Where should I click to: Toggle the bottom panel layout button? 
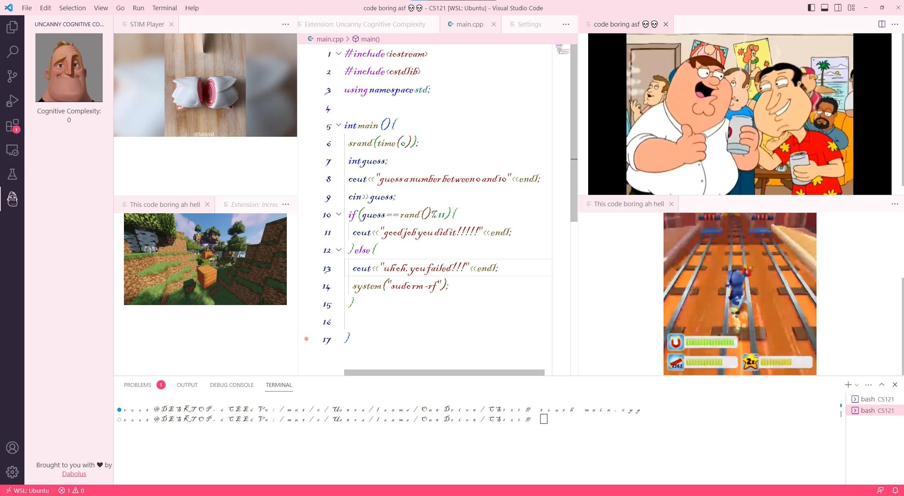(825, 8)
